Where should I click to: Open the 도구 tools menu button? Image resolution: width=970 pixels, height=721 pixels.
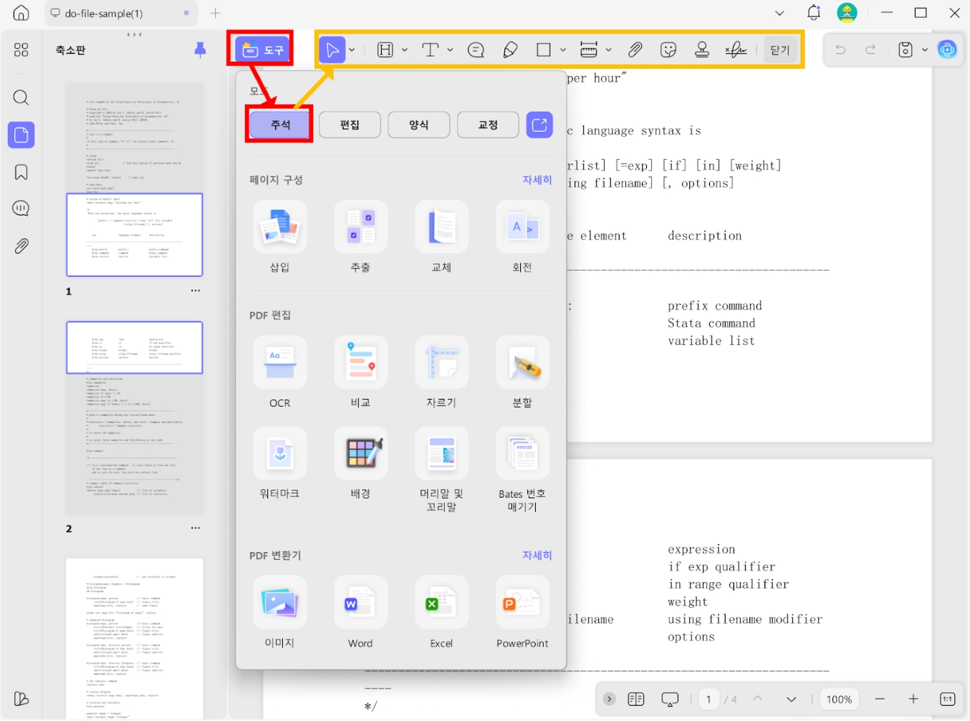(263, 49)
